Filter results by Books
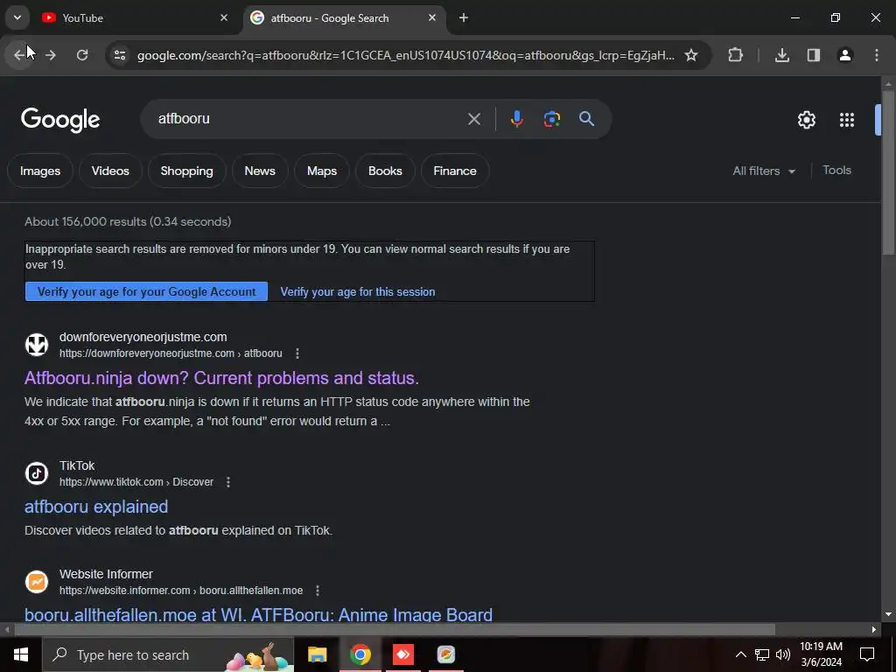 [385, 171]
